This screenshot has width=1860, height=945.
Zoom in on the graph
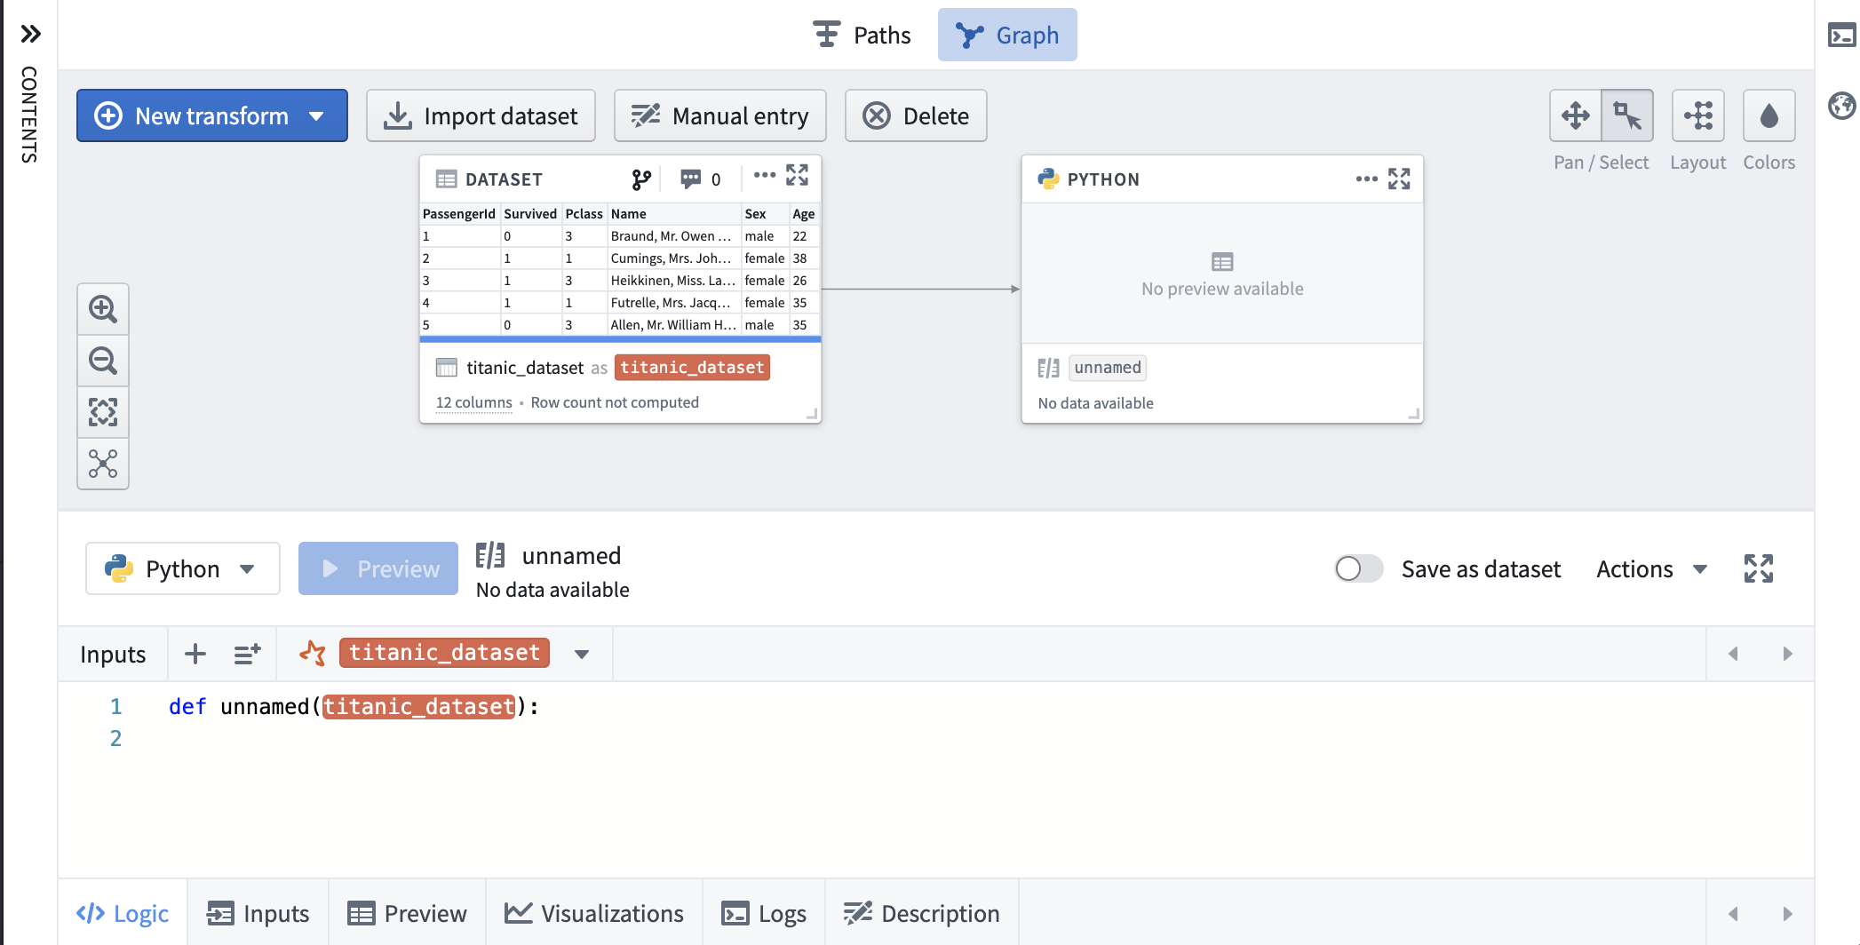pos(103,309)
